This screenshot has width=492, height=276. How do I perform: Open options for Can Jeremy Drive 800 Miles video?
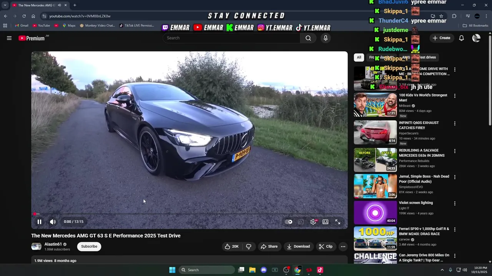coord(455,256)
